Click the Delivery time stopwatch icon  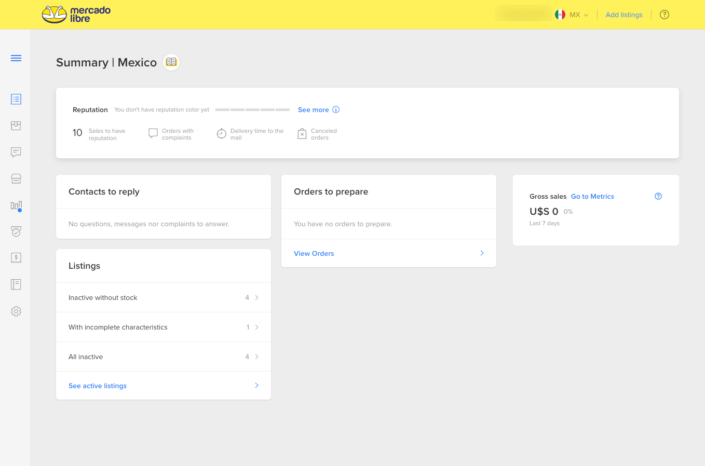[x=222, y=133]
